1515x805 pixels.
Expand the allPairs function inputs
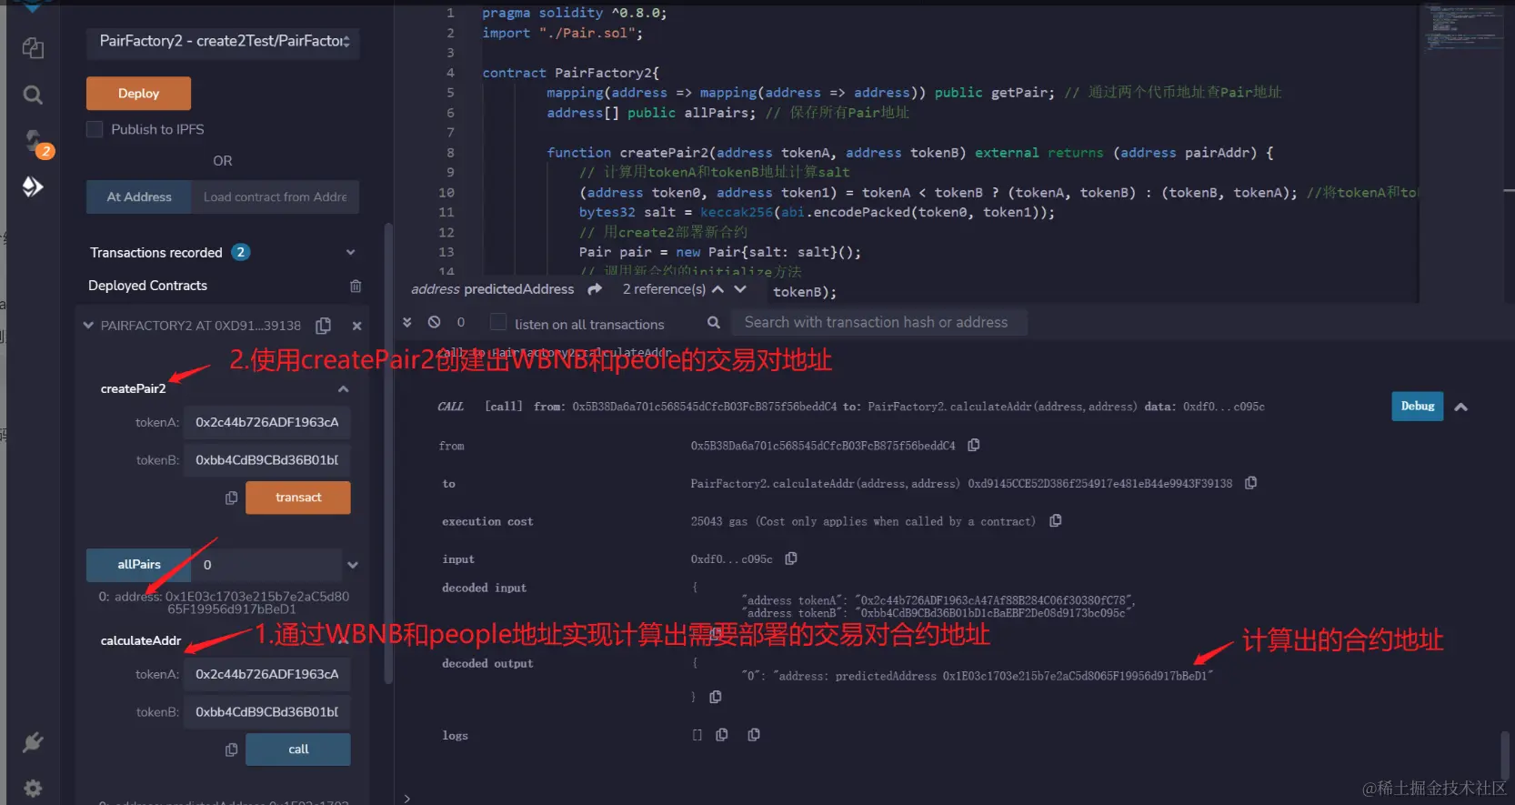point(353,565)
